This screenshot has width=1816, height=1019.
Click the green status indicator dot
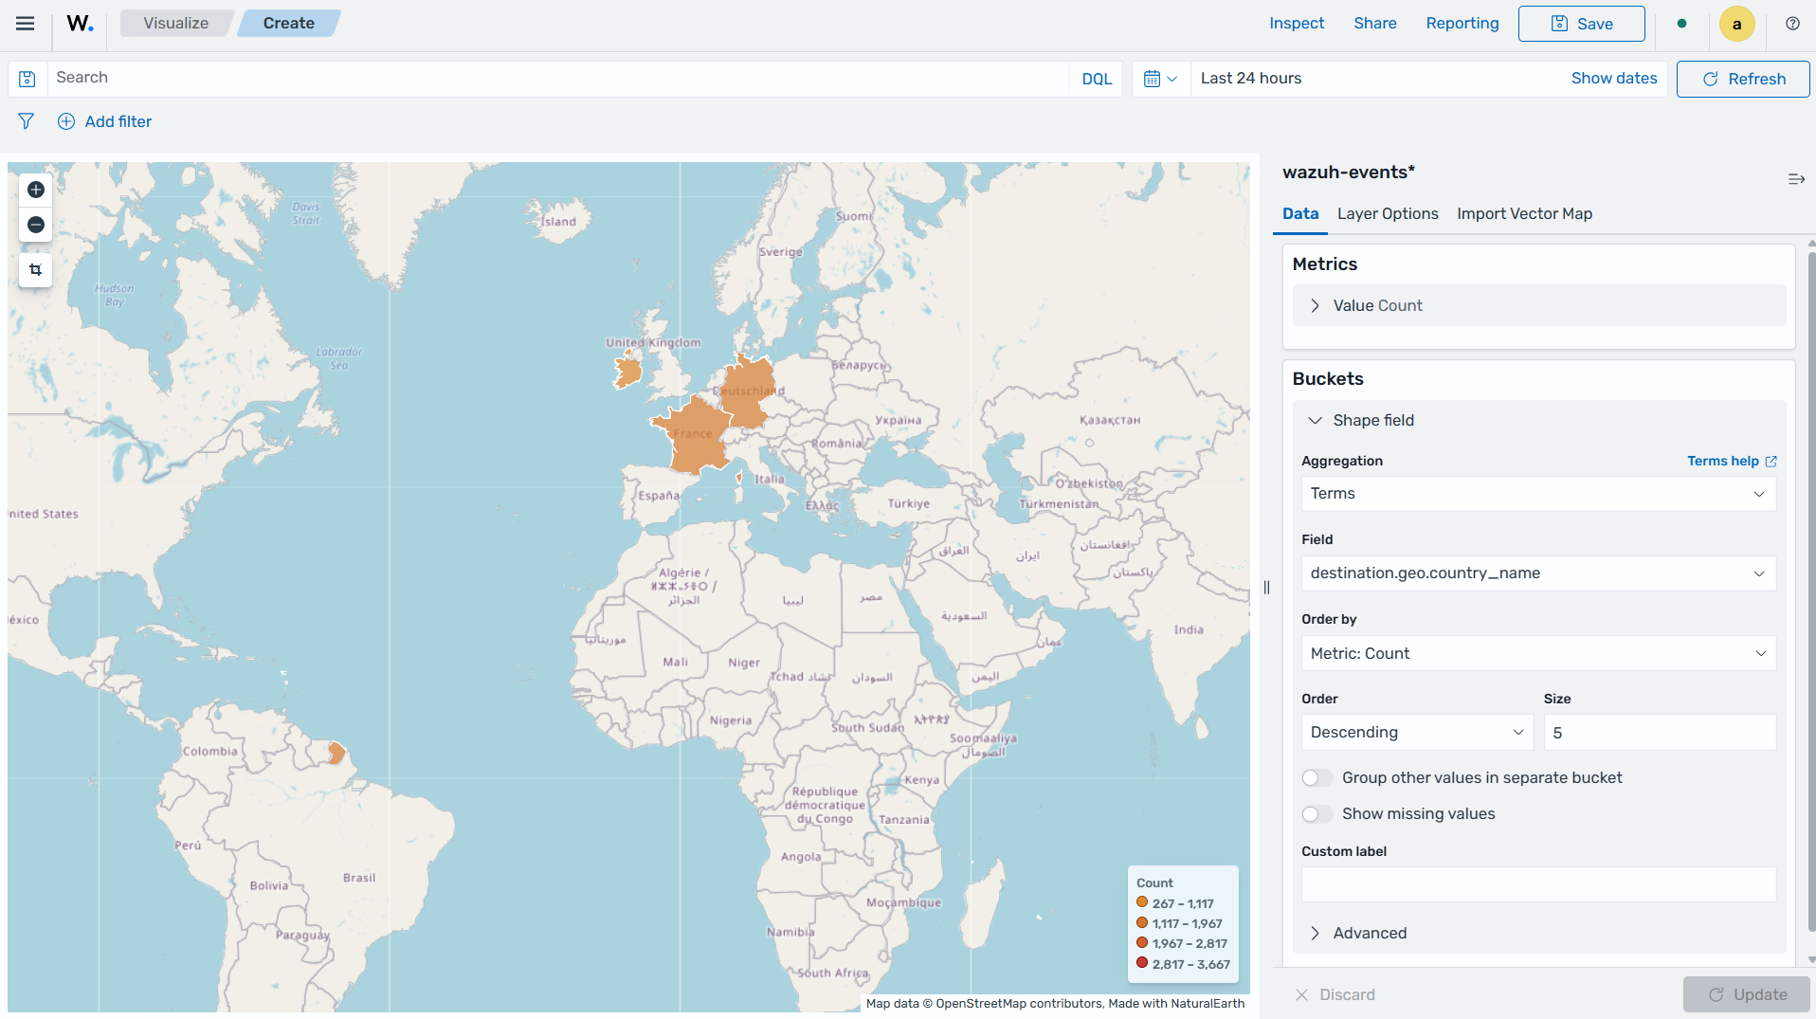click(x=1681, y=24)
